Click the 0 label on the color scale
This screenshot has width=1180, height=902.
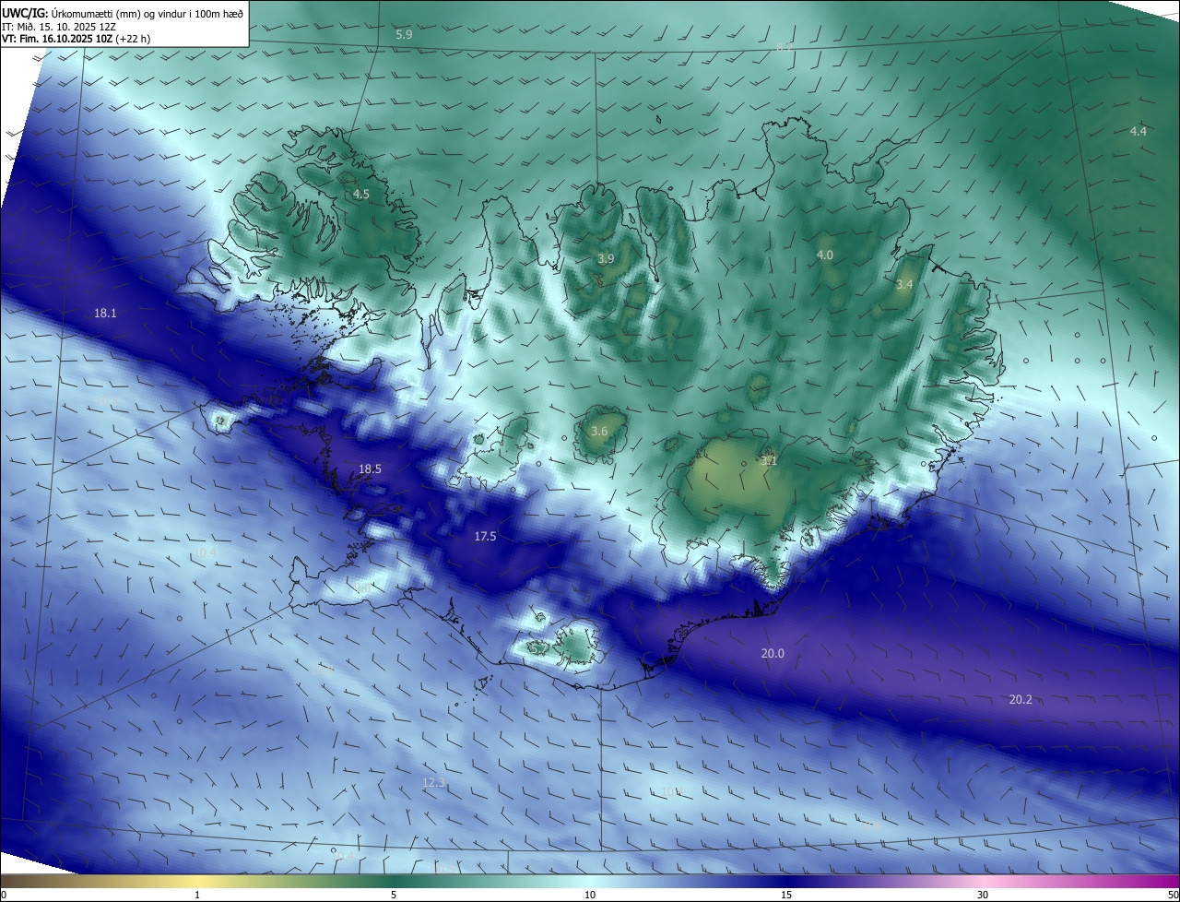[x=4, y=895]
